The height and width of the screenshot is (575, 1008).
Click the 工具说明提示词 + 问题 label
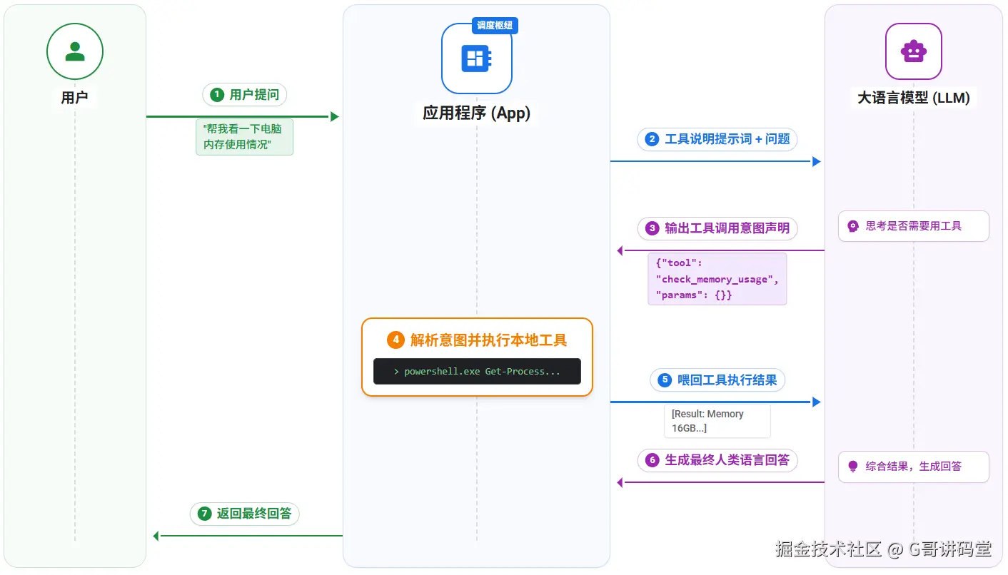click(x=717, y=139)
